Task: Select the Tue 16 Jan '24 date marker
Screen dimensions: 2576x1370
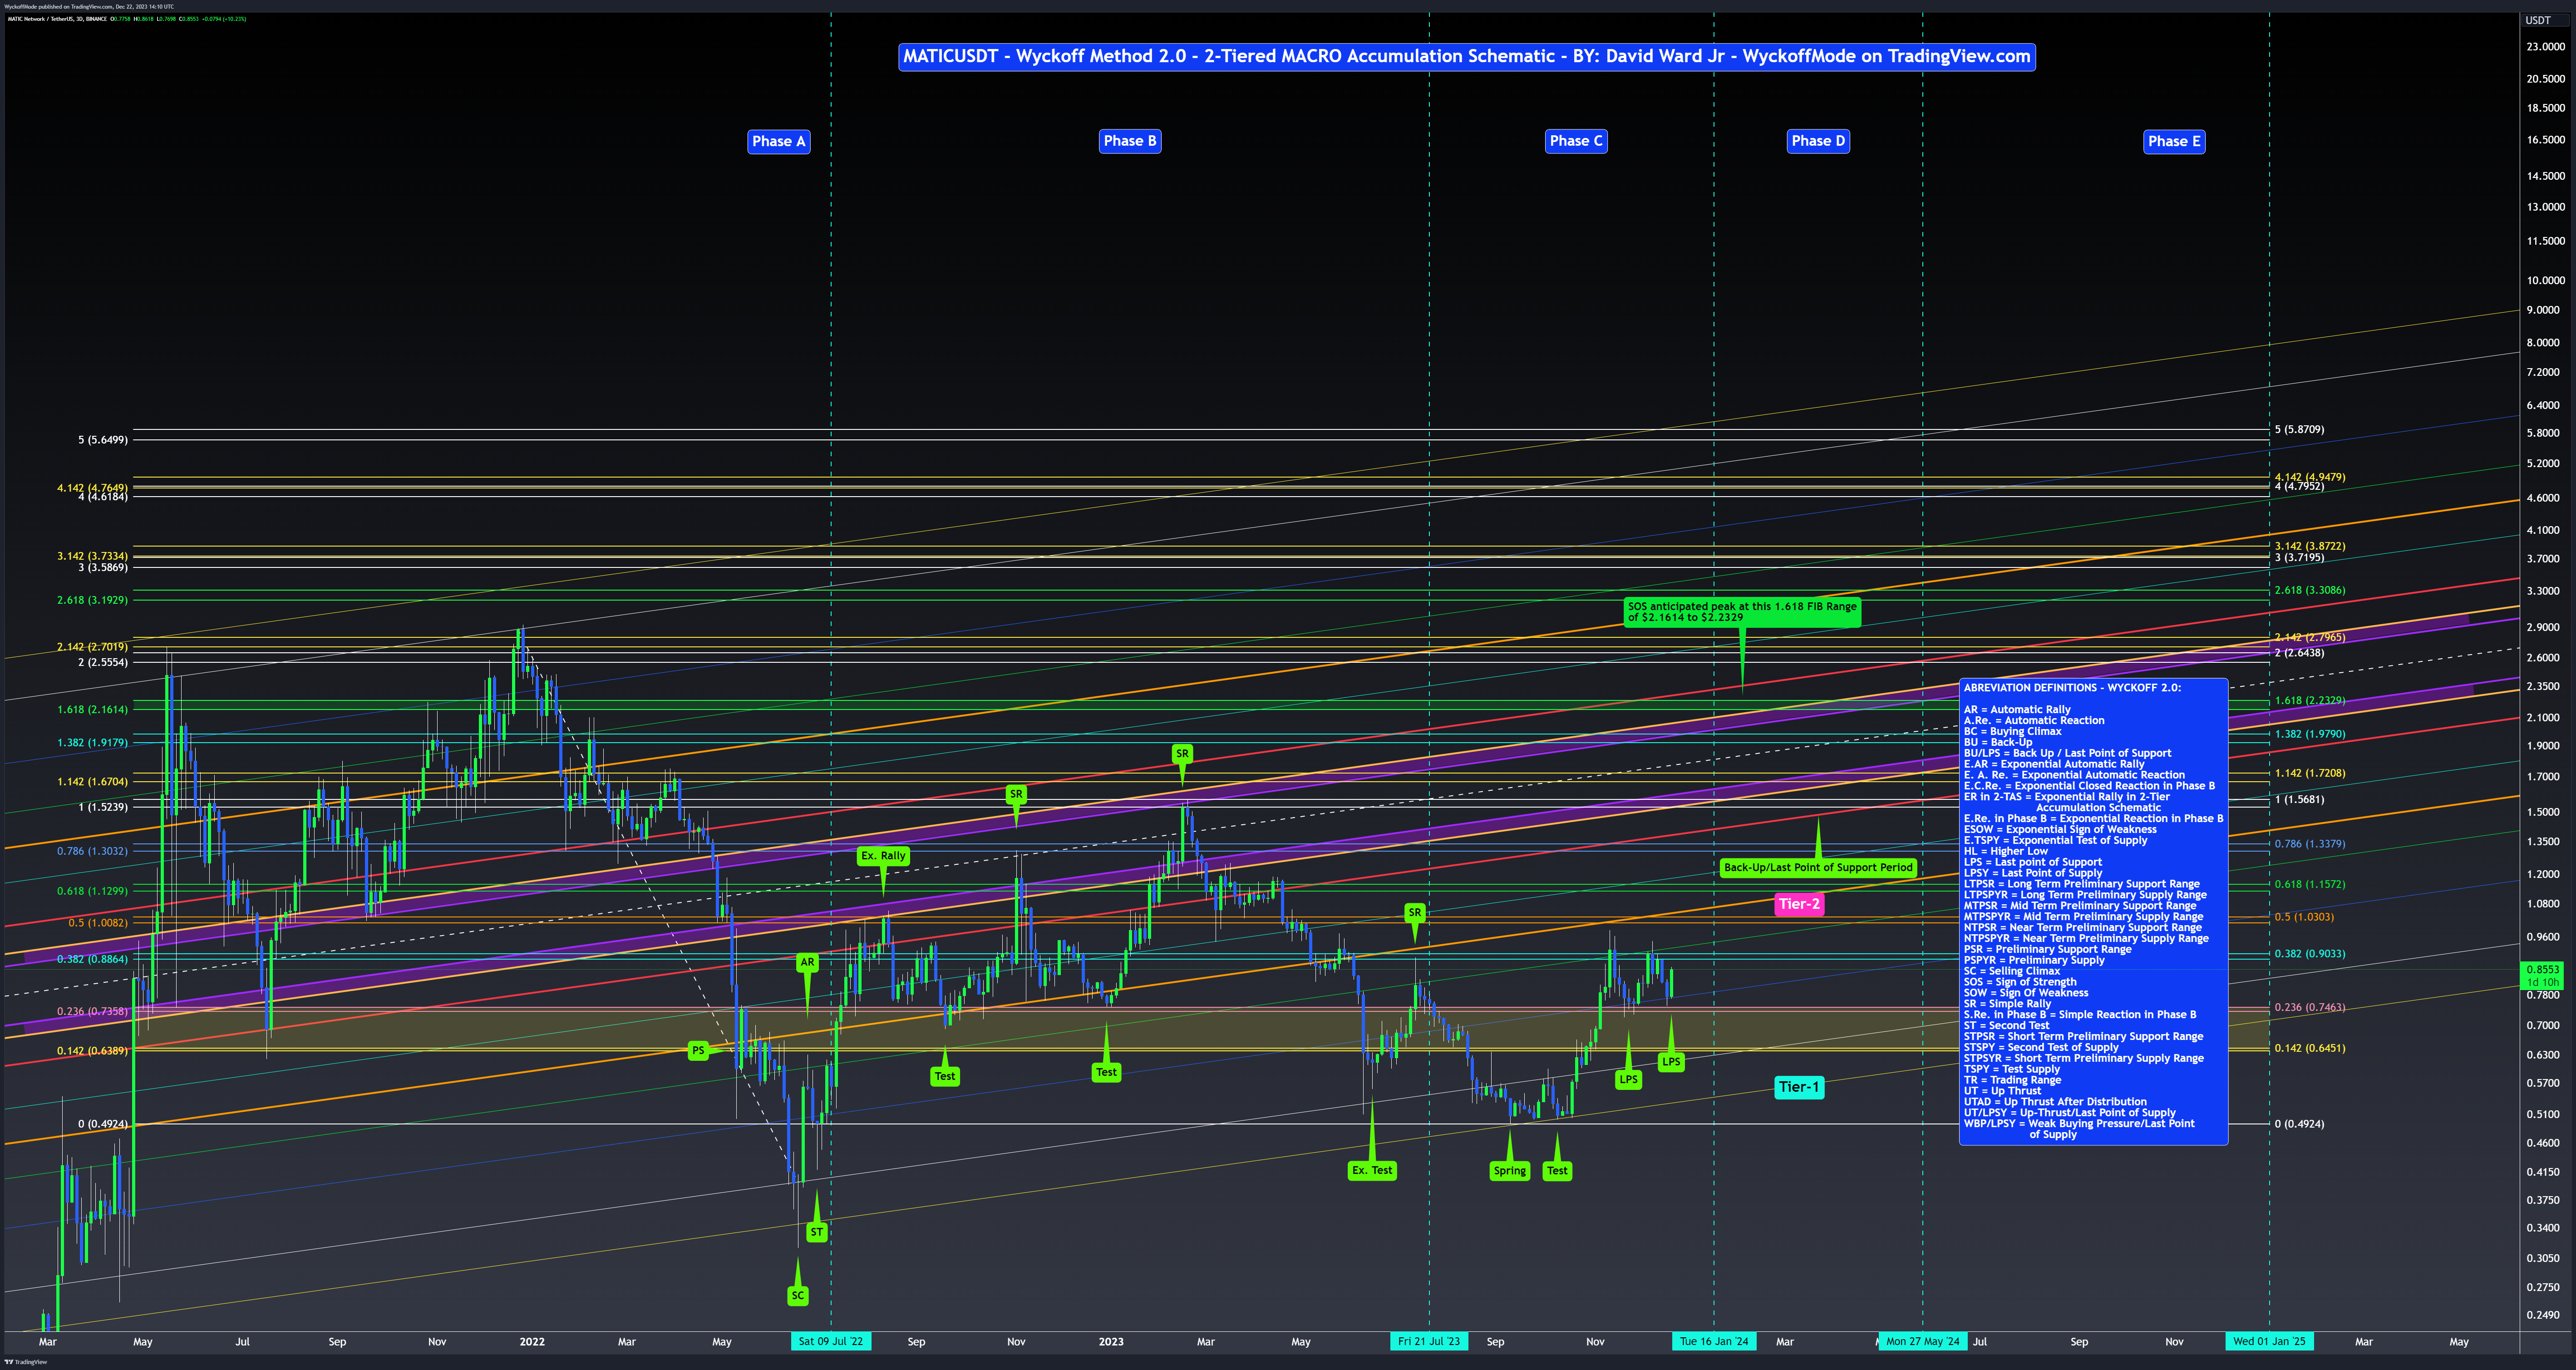Action: [x=1714, y=1341]
